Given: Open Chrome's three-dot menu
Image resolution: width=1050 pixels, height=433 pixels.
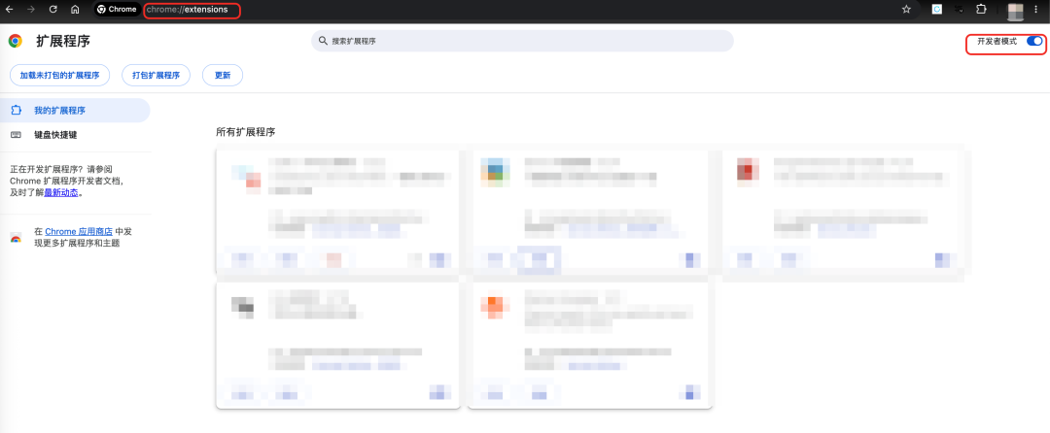Looking at the screenshot, I should pyautogui.click(x=1035, y=10).
